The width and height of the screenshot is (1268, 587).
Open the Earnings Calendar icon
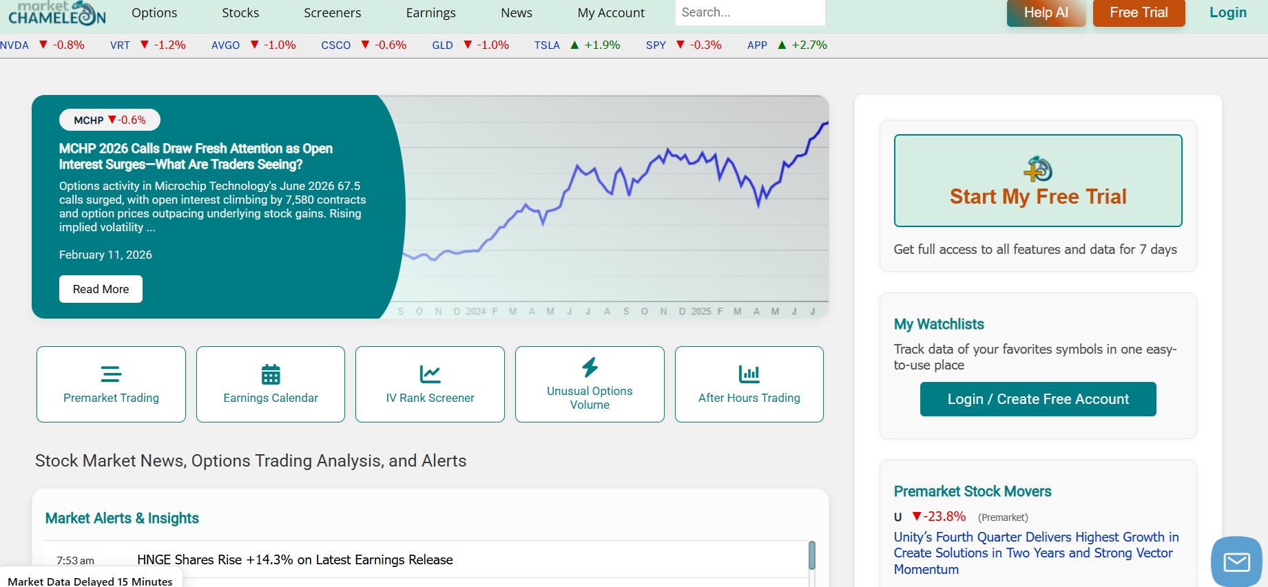(271, 374)
